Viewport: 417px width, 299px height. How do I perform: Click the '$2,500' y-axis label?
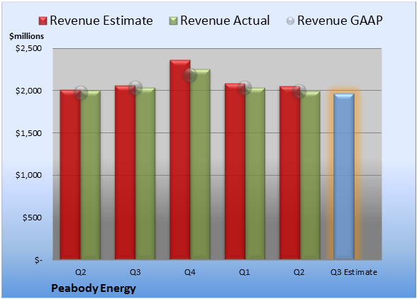tap(28, 48)
